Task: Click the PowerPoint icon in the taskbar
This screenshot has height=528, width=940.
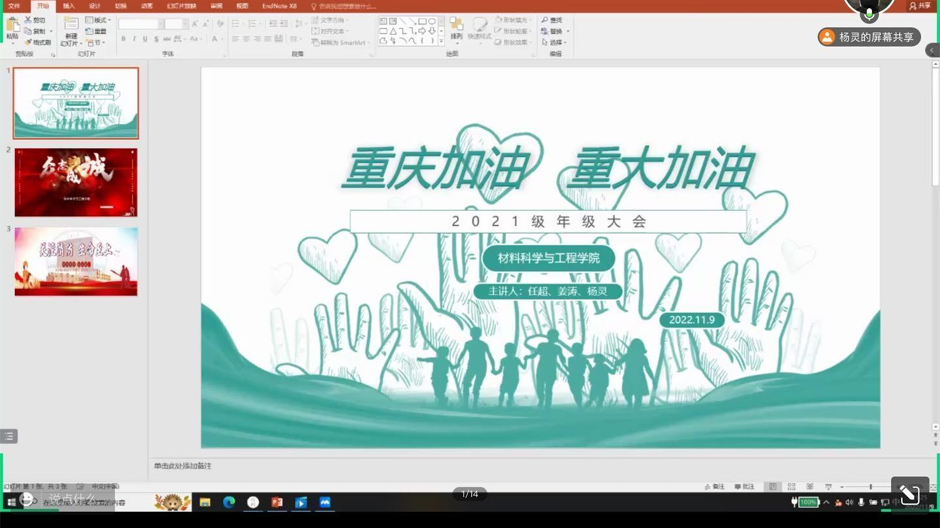Action: coord(277,502)
